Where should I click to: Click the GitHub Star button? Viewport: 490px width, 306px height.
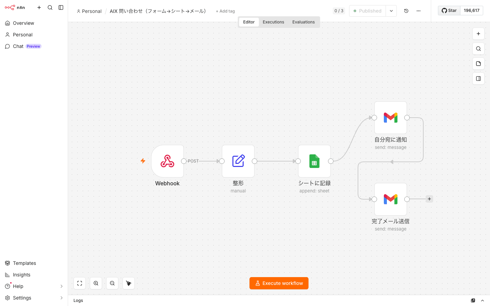(x=449, y=11)
